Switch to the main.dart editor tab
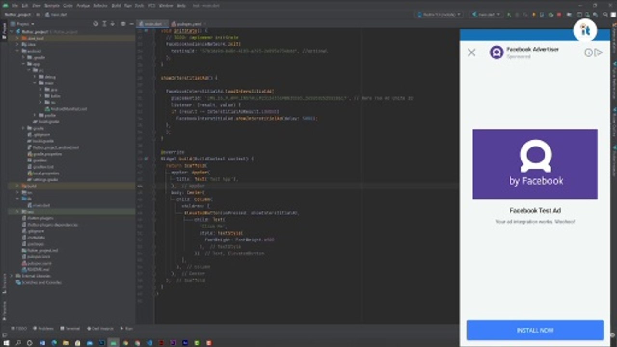The image size is (617, 347). 152,24
